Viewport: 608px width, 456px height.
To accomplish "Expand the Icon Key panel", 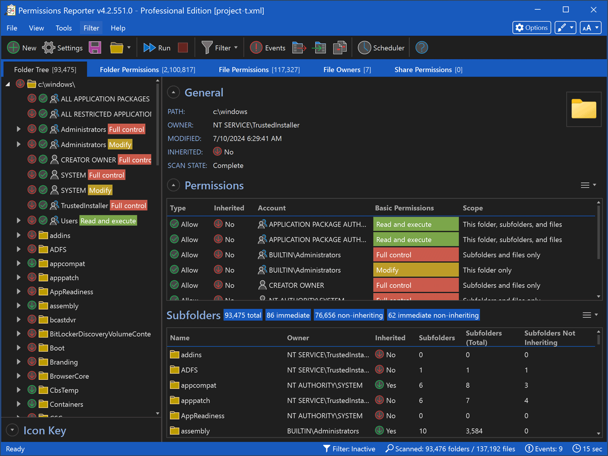I will [x=13, y=430].
